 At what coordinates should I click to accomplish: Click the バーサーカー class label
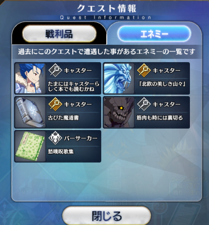click(x=81, y=138)
